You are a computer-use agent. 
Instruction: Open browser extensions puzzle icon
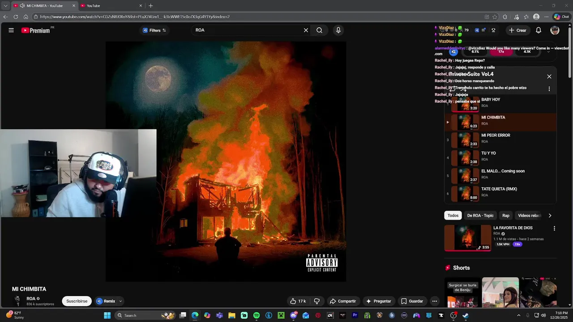tap(505, 17)
